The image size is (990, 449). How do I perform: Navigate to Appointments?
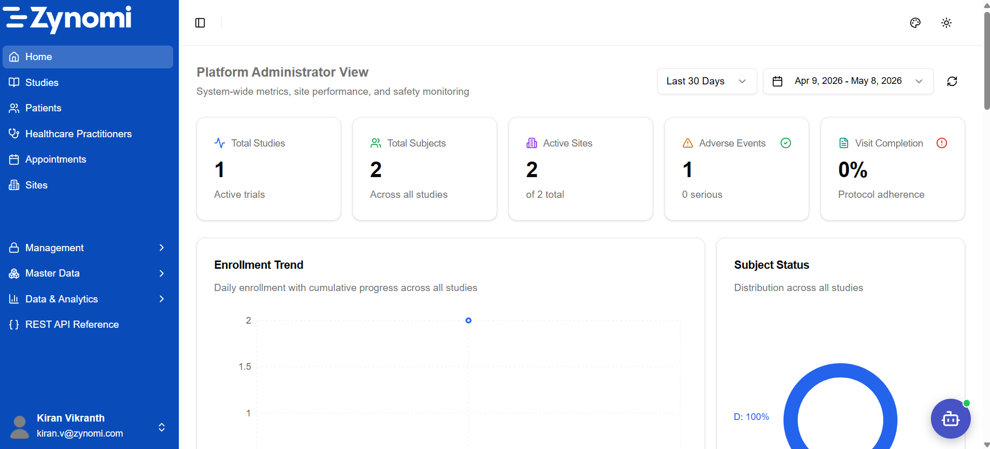(x=88, y=159)
